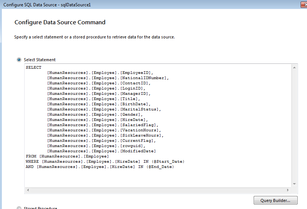The height and width of the screenshot is (209, 307).
Task: Click the vertical scrollbar up arrow
Action: [295, 68]
